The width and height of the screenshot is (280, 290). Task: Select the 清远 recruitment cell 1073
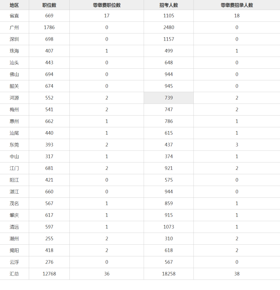coord(169,227)
